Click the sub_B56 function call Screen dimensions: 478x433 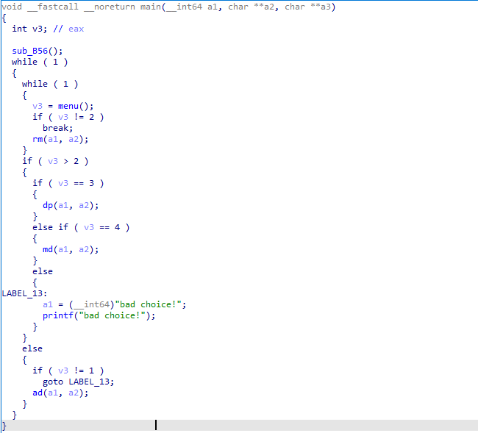tap(37, 51)
